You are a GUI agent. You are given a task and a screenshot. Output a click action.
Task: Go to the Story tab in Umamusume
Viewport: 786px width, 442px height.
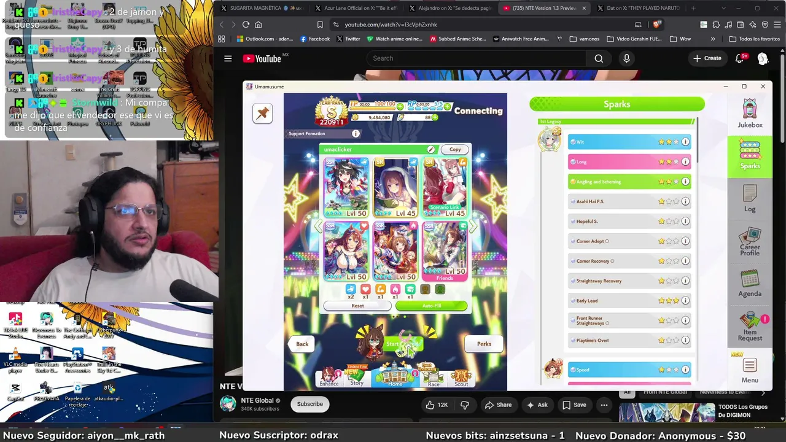pos(357,376)
